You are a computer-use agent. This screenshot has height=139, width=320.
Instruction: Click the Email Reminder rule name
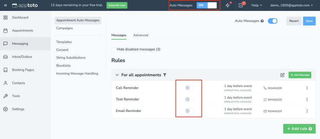point(128,111)
